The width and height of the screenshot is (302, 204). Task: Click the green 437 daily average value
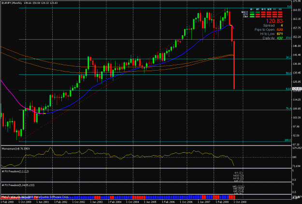pos(280,38)
